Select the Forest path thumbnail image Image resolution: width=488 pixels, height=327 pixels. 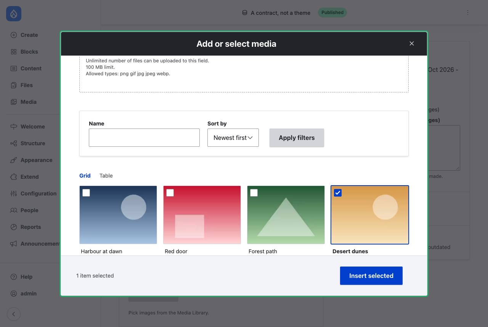coord(286,215)
